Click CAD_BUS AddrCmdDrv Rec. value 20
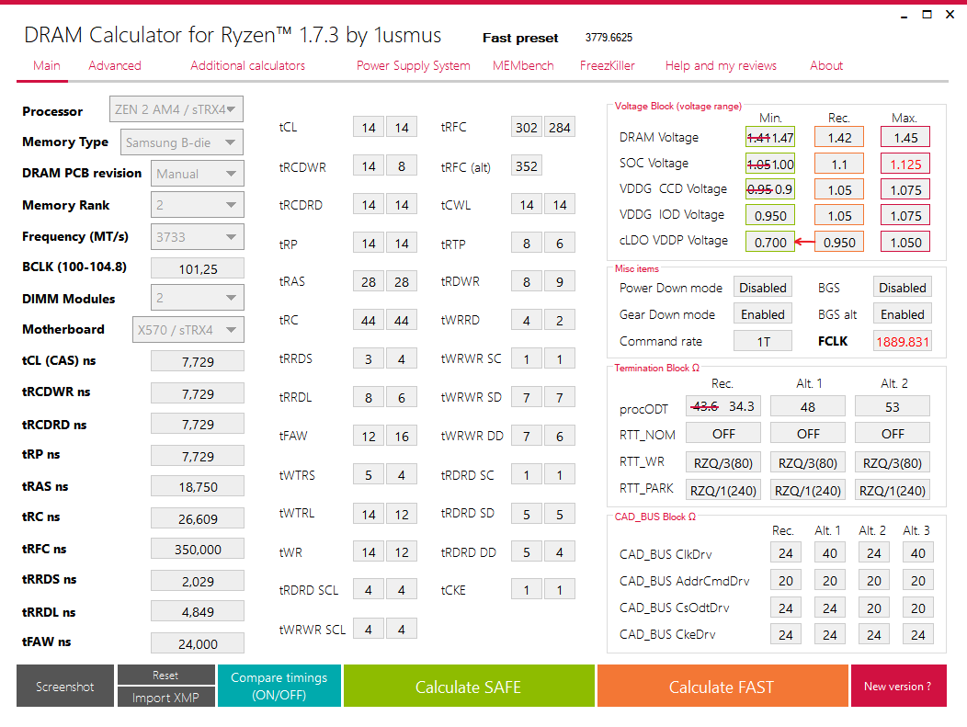The height and width of the screenshot is (727, 967). 786,580
